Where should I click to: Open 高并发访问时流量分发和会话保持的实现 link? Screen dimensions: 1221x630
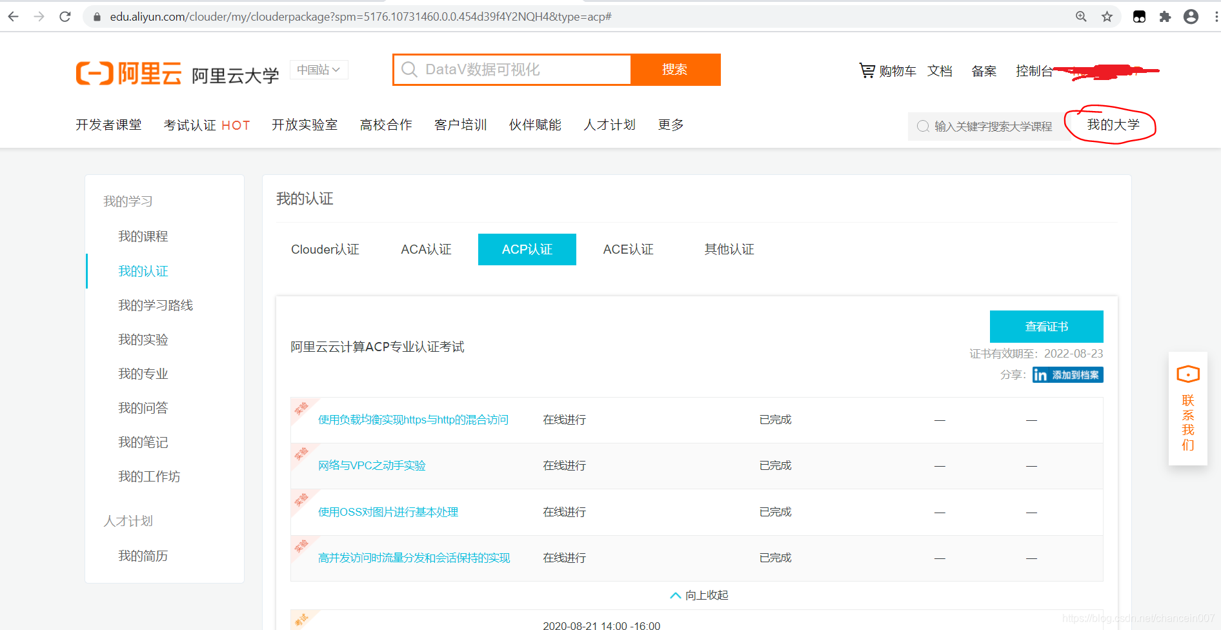tap(414, 558)
